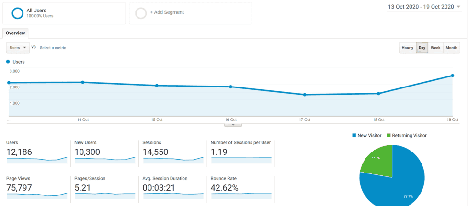Switch chart granularity to Month
The width and height of the screenshot is (468, 206).
pyautogui.click(x=451, y=48)
